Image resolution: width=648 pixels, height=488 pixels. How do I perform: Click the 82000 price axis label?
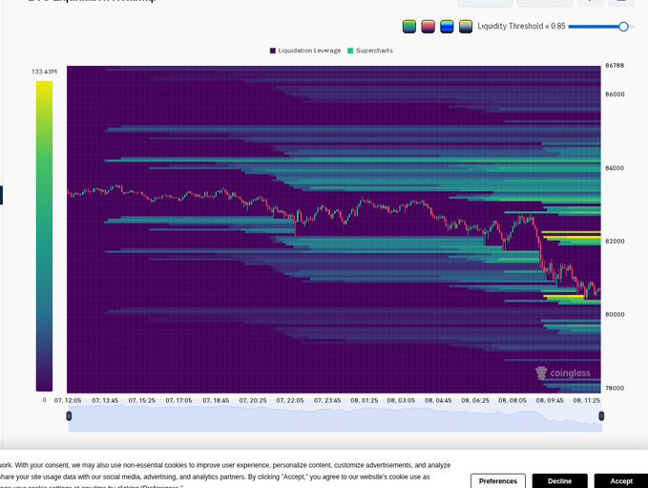click(615, 241)
